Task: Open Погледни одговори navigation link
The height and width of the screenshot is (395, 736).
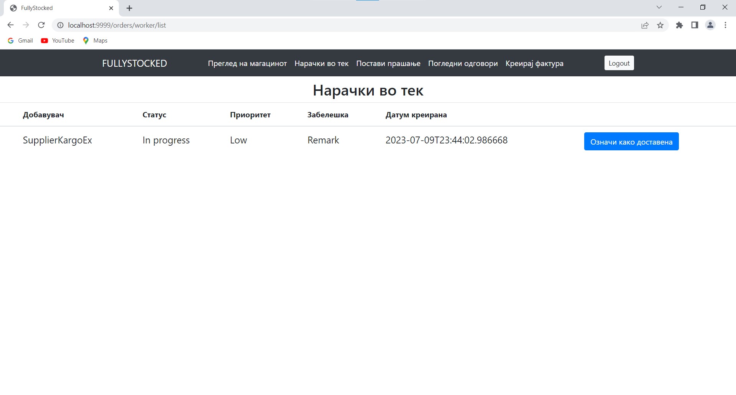Action: (x=463, y=63)
